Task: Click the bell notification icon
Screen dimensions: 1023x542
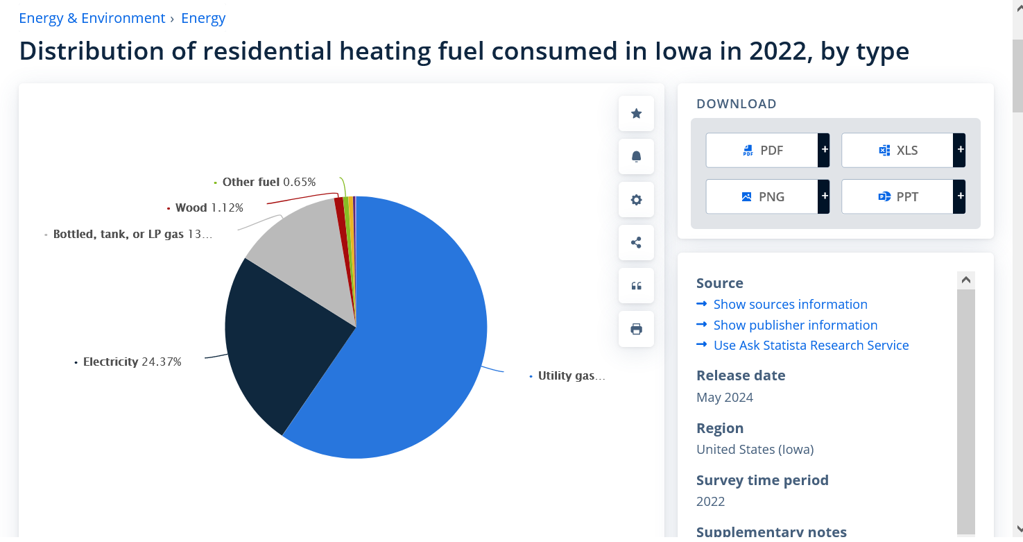Action: 636,157
